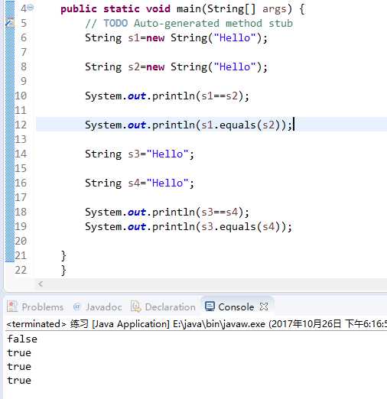Place cursor on s1==s2 println line

(x=167, y=96)
